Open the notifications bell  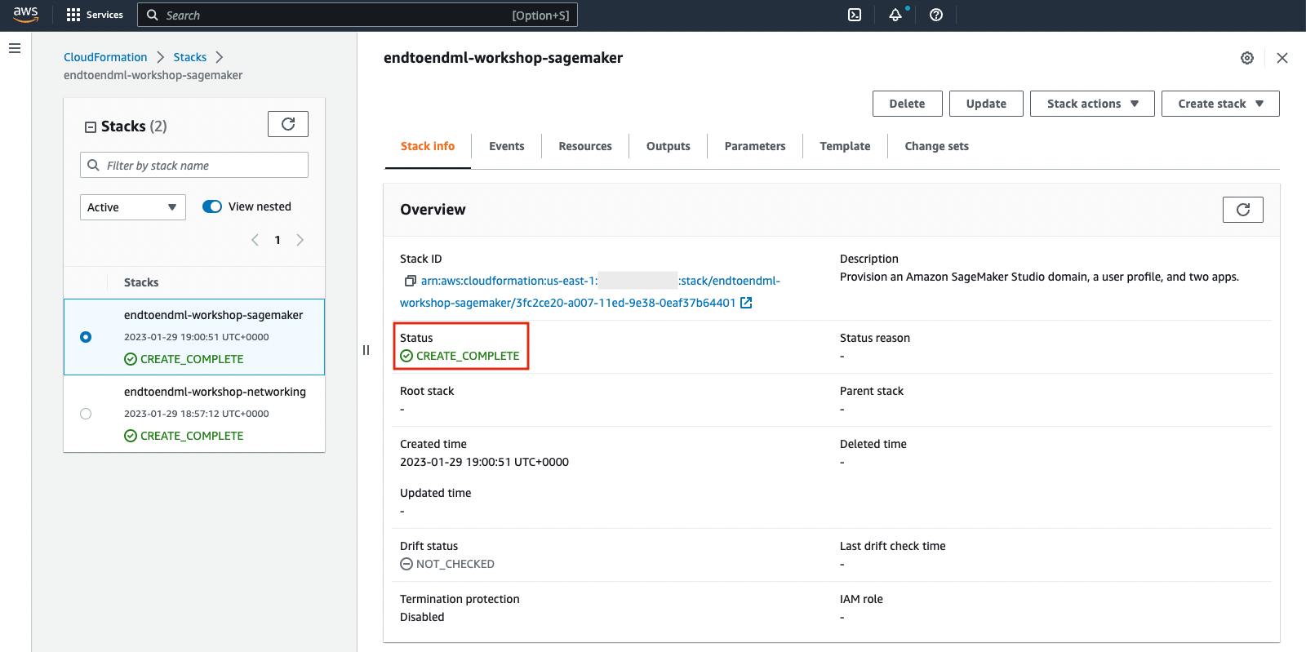click(895, 15)
